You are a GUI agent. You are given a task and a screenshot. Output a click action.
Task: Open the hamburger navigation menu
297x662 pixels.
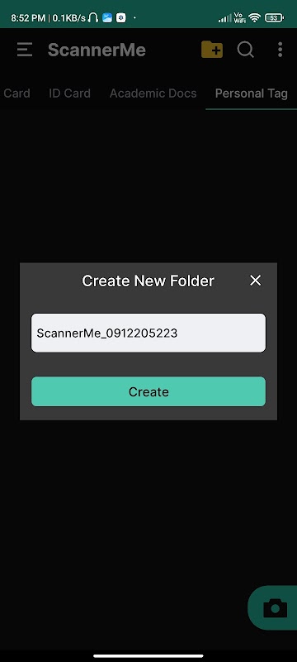tap(25, 50)
